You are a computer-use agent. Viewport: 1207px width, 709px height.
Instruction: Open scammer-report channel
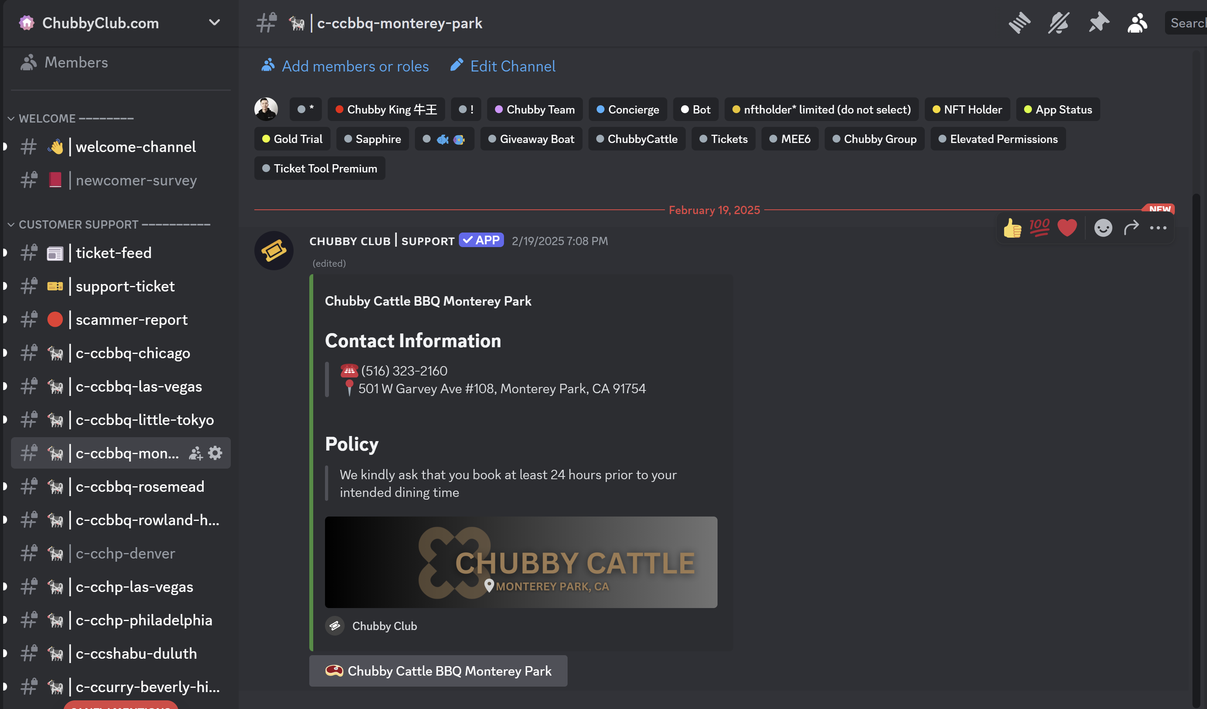click(121, 320)
